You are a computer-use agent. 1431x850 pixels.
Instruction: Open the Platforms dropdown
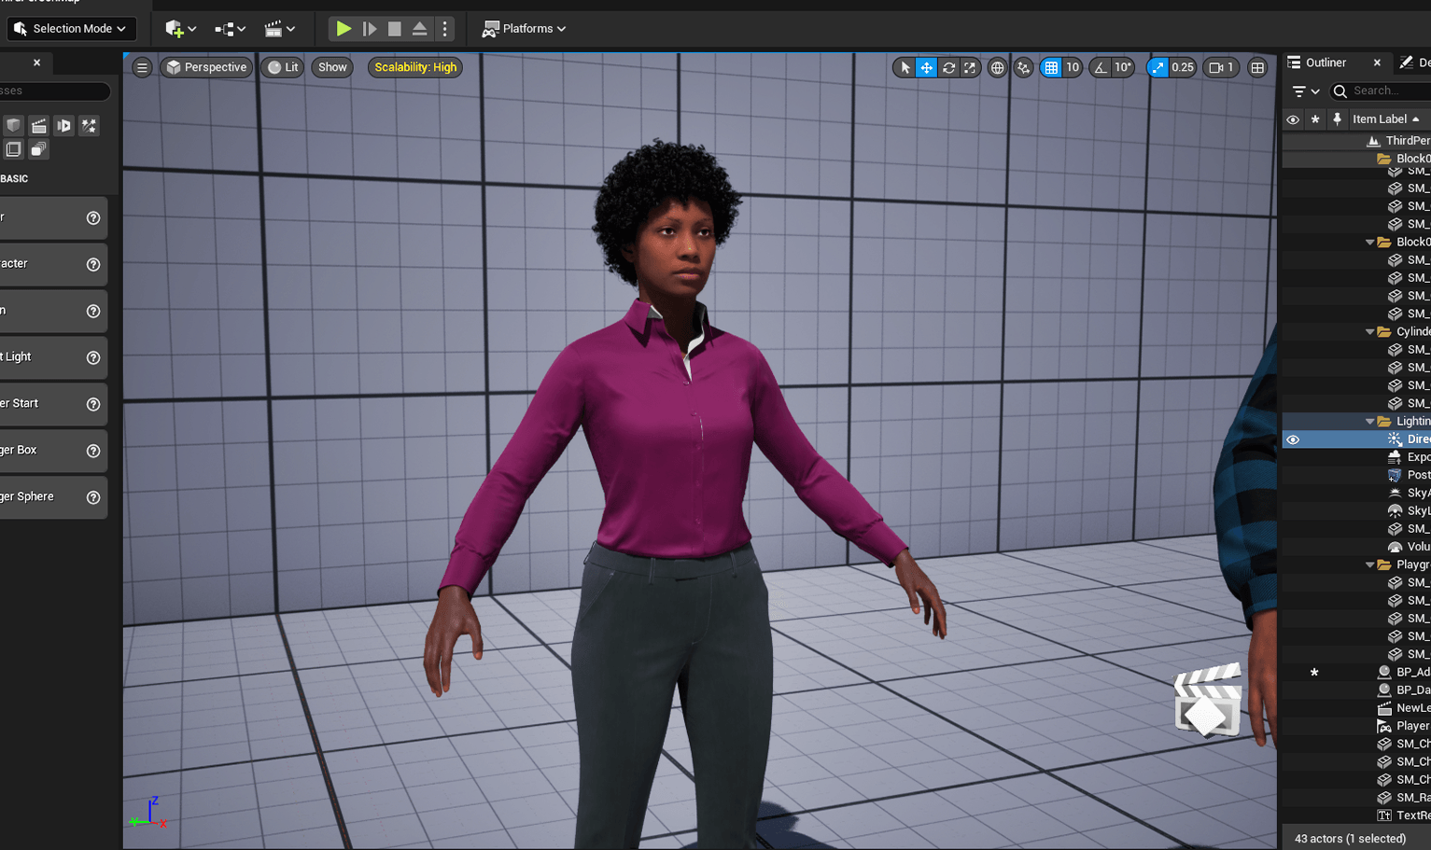click(523, 29)
